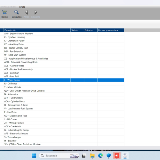
Task: Click Repara y reemplaza column header
Action: click(x=111, y=30)
